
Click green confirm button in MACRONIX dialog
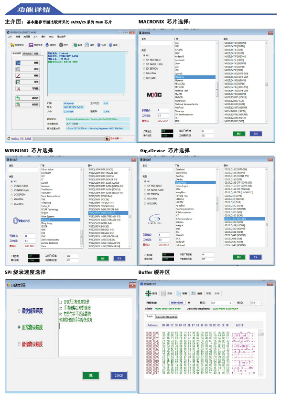point(239,134)
